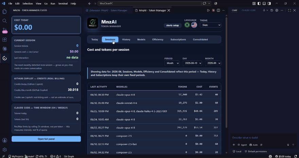The width and height of the screenshot is (299, 158).
Task: Switch to the Subscriptions tab
Action: click(178, 40)
